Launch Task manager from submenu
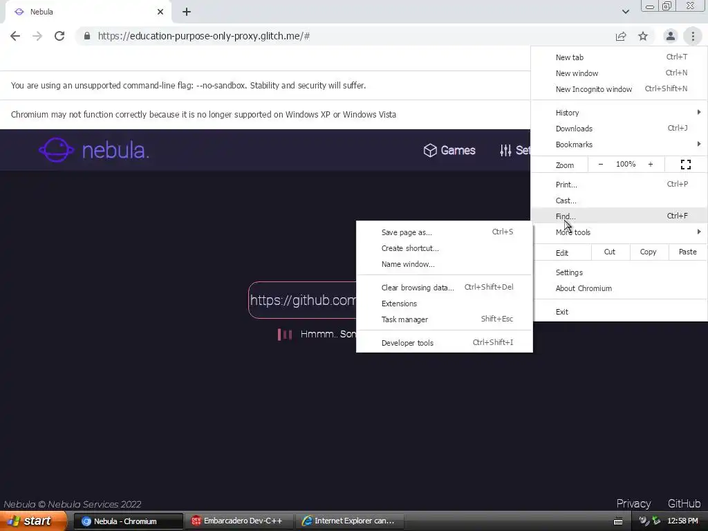708x531 pixels. [445, 319]
